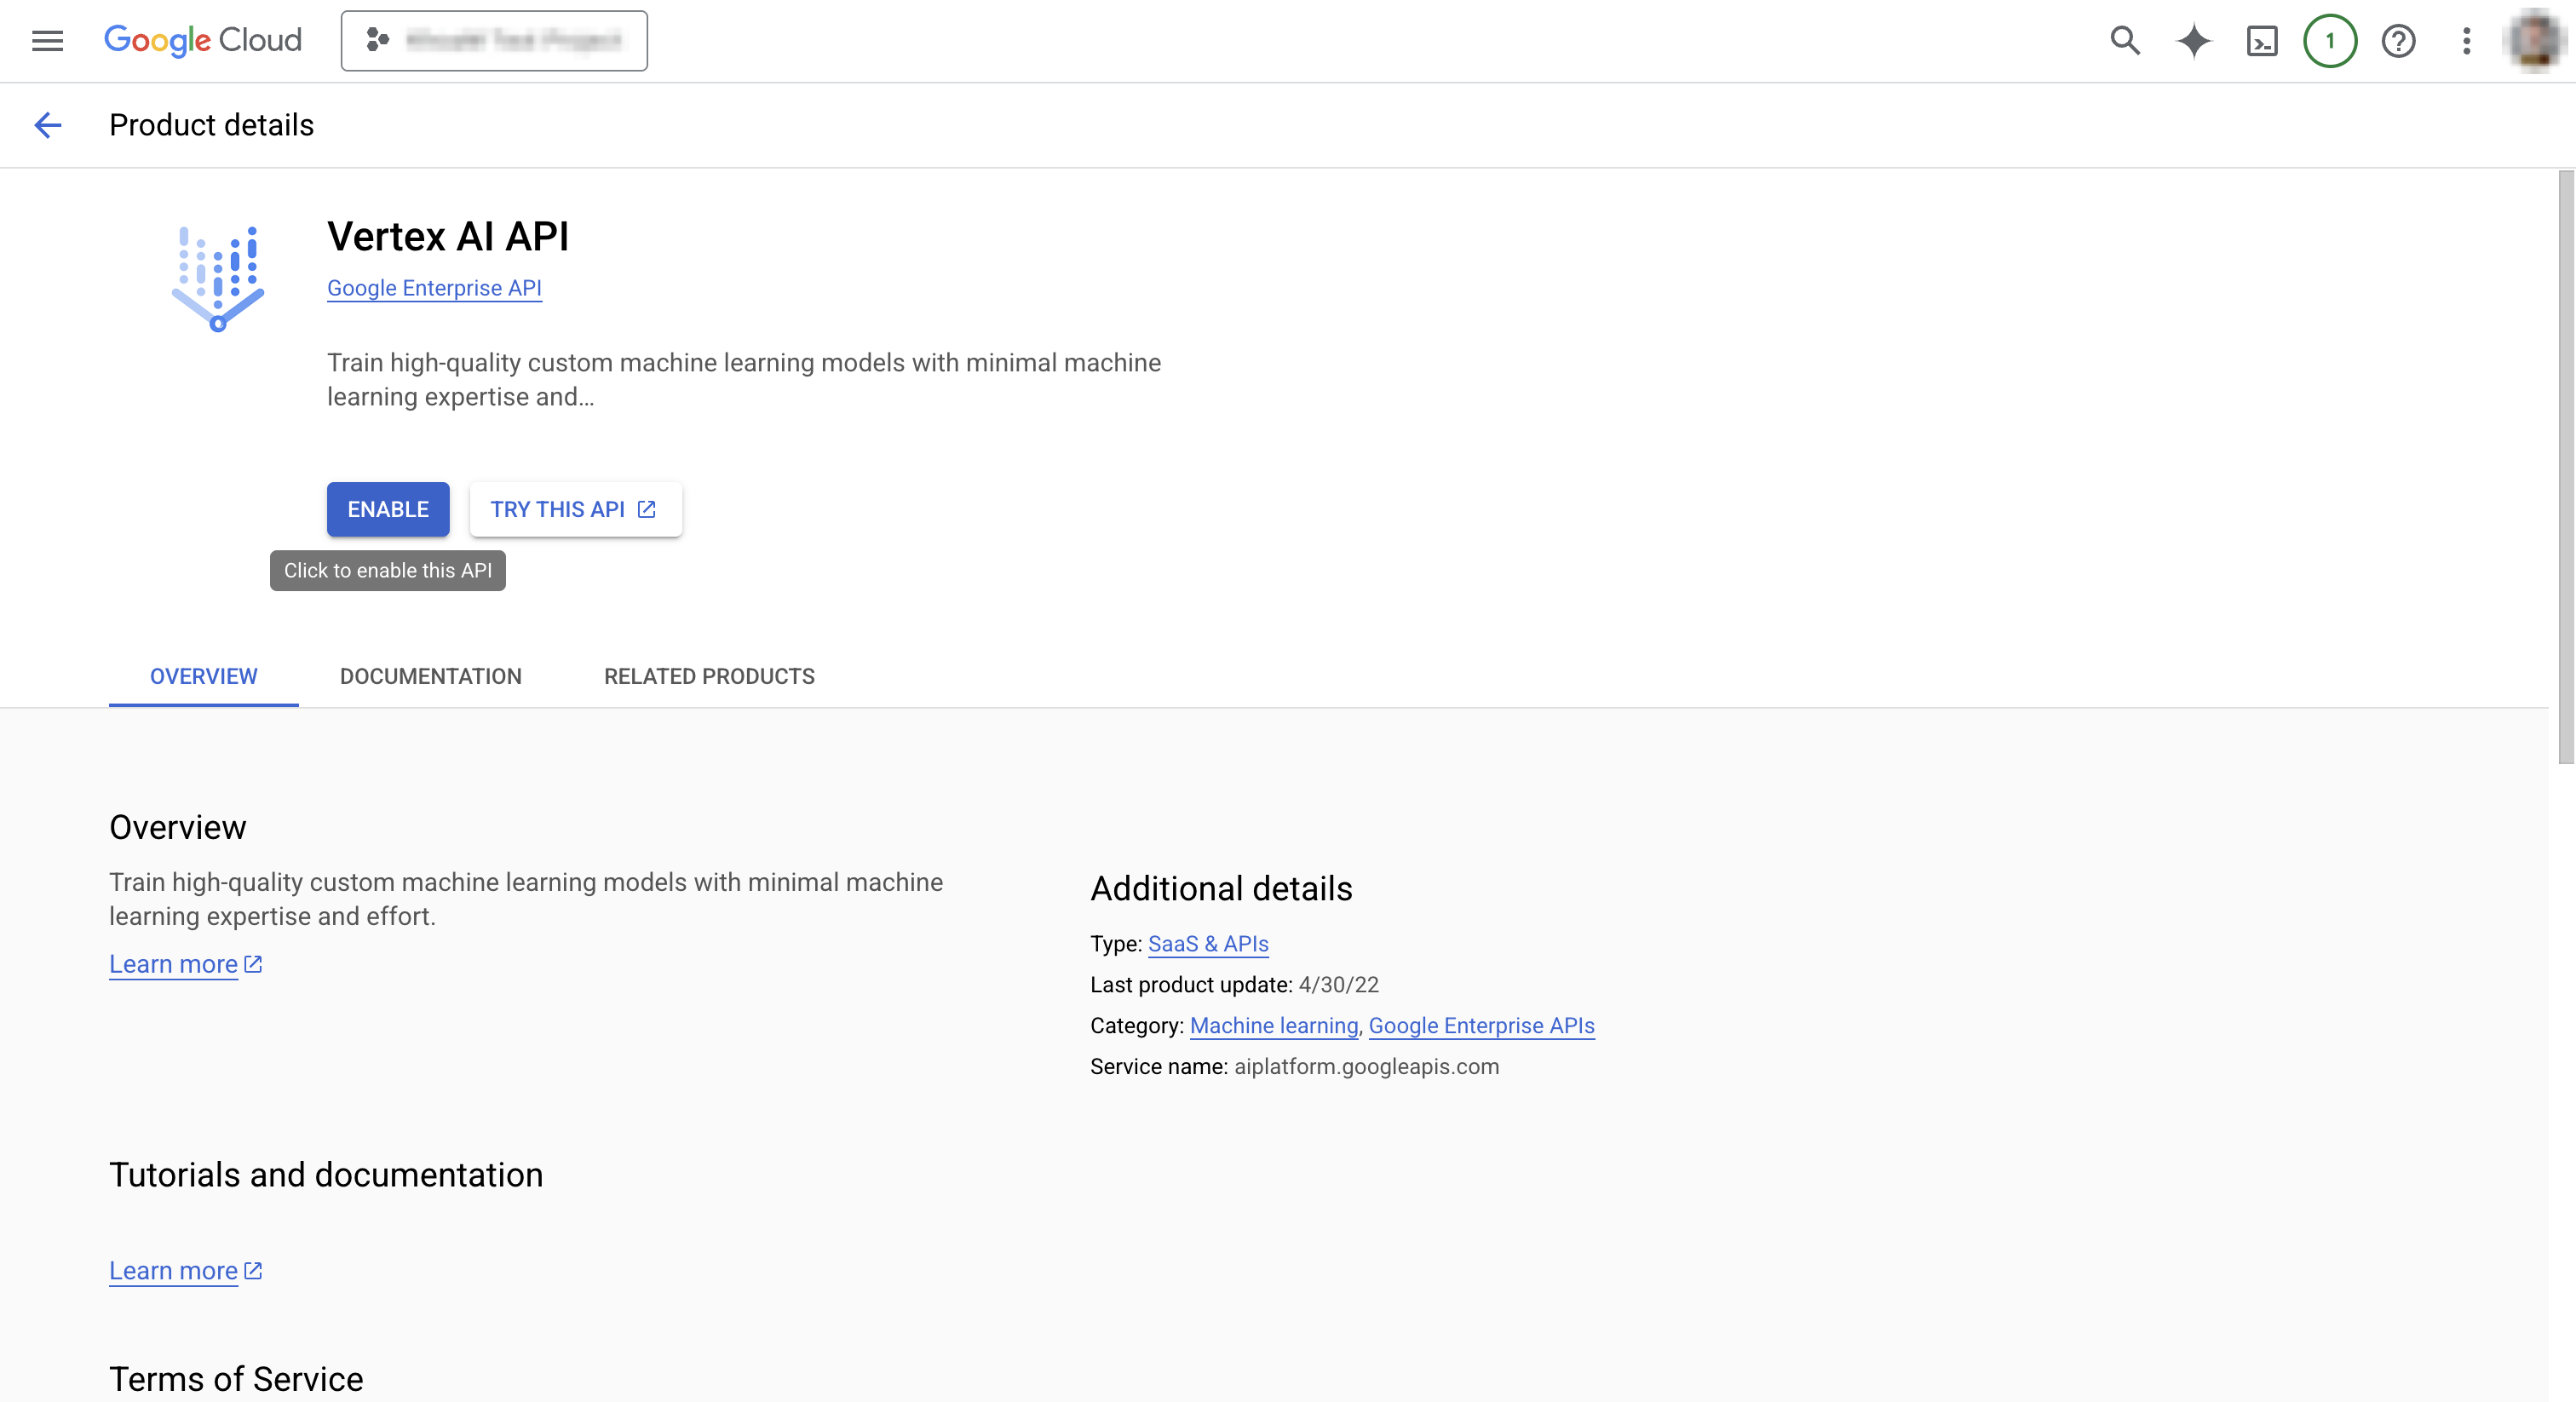Open the three-dot settings menu
The height and width of the screenshot is (1402, 2576).
(2466, 41)
